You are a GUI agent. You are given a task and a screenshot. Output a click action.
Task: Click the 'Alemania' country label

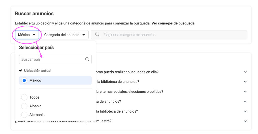(x=37, y=115)
